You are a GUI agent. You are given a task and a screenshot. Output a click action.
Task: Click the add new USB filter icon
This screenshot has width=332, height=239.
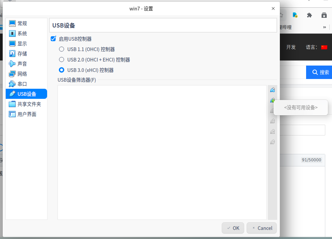pyautogui.click(x=272, y=90)
